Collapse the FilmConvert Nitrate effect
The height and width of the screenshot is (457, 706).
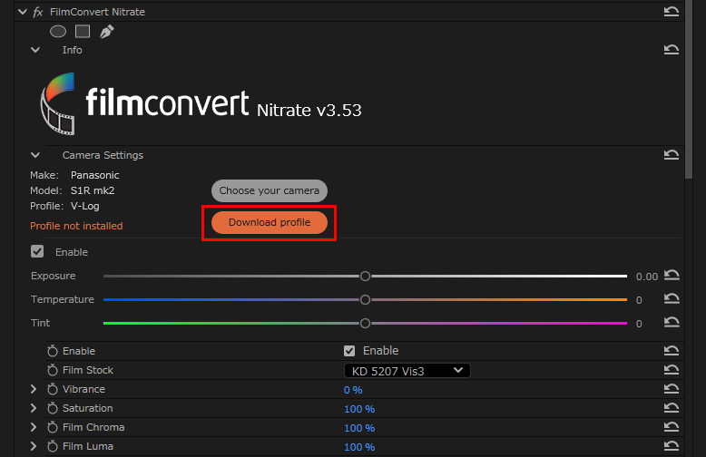tap(23, 12)
